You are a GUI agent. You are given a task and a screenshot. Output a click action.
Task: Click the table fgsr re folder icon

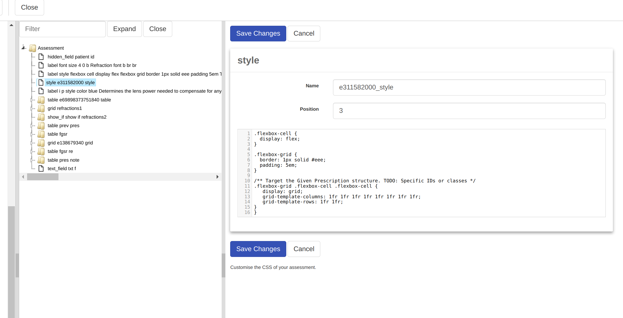click(41, 151)
